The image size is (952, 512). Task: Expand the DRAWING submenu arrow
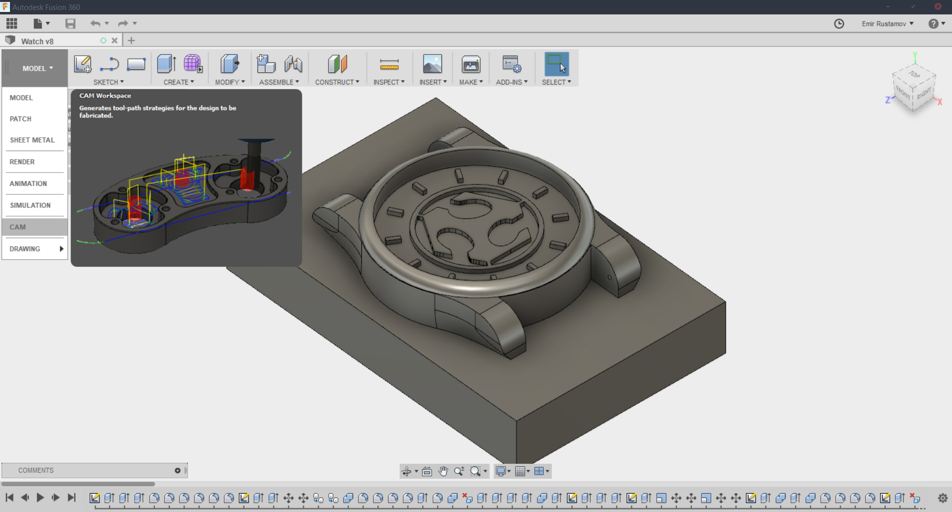point(62,249)
